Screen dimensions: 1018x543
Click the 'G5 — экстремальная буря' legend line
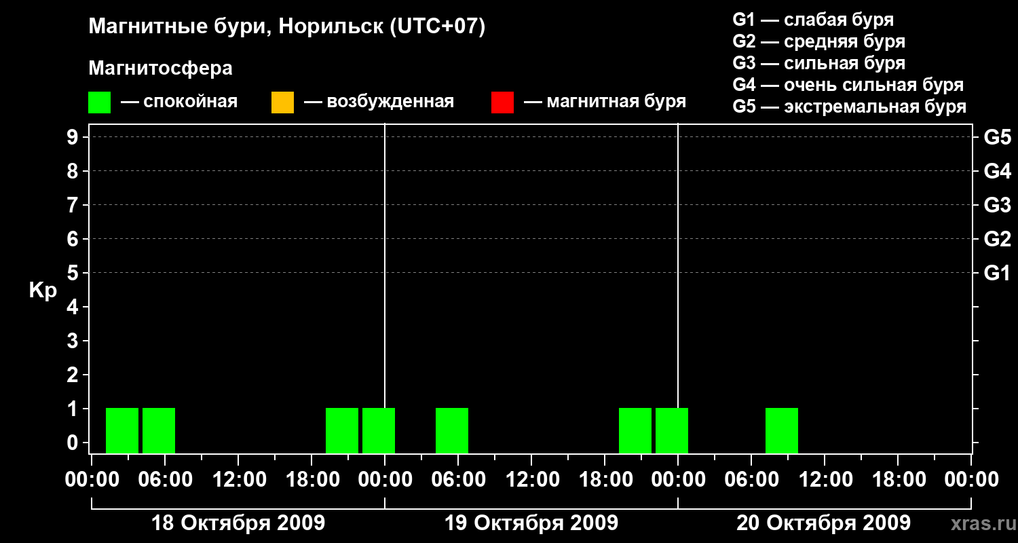[x=849, y=107]
